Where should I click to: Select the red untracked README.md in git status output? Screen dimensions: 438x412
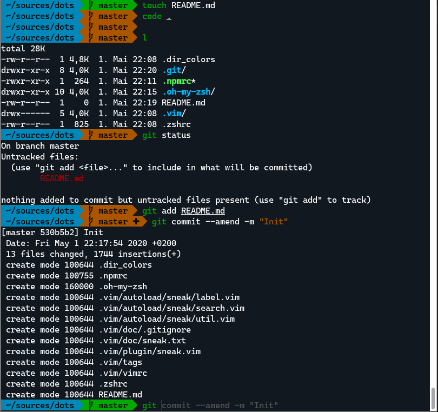coord(61,178)
